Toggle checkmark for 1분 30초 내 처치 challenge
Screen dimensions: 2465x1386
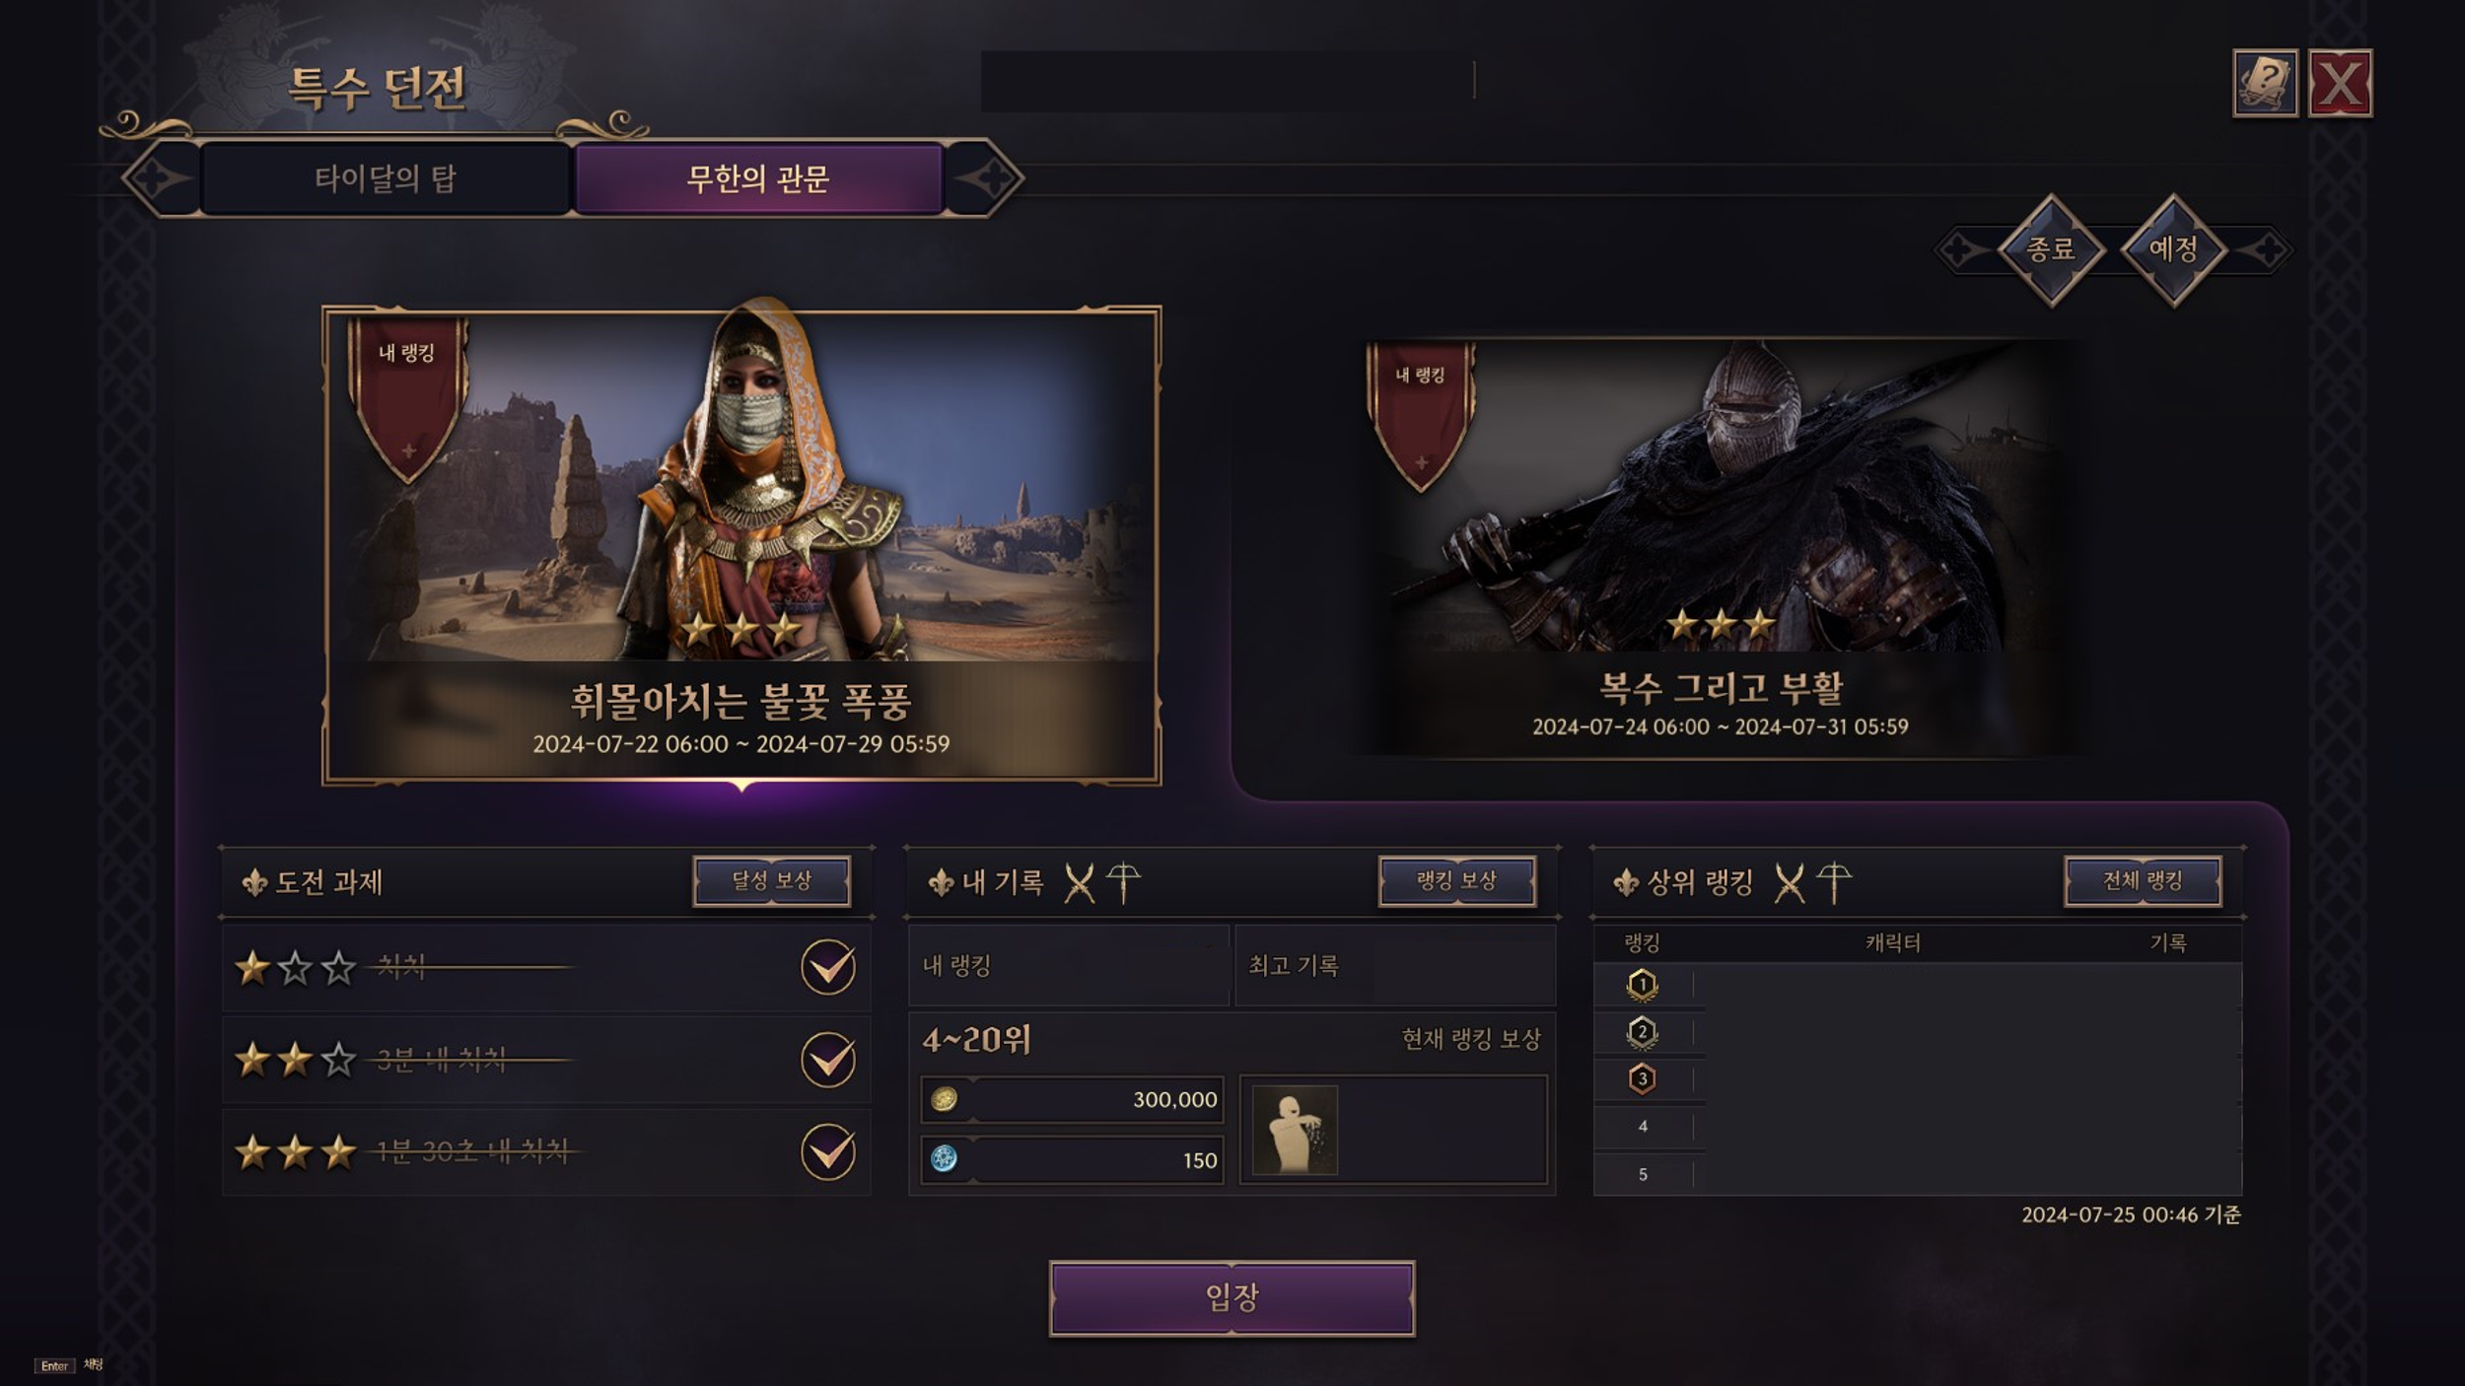tap(828, 1151)
